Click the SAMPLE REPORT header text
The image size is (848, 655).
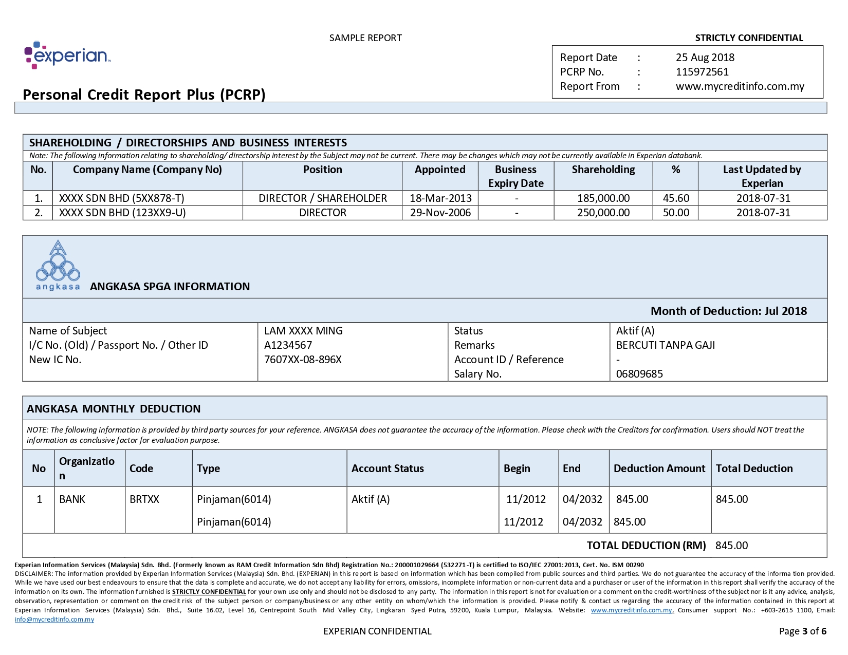(365, 38)
